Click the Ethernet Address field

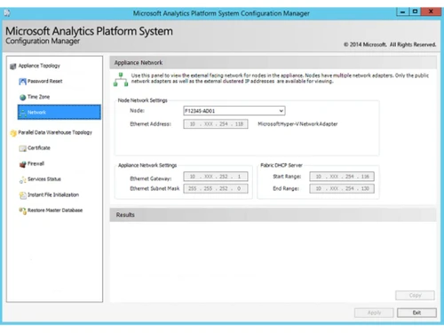pos(216,124)
